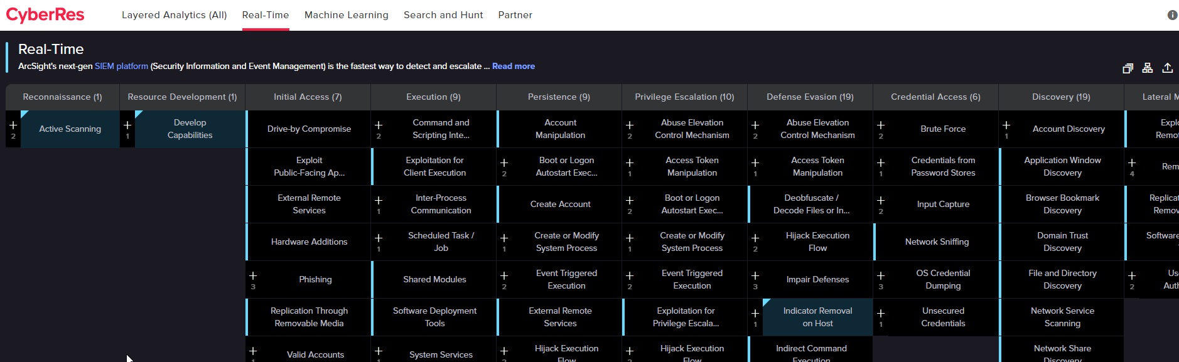Screen dimensions: 1179x362
Task: Expand the Phishing technique plus icon
Action: (x=253, y=276)
